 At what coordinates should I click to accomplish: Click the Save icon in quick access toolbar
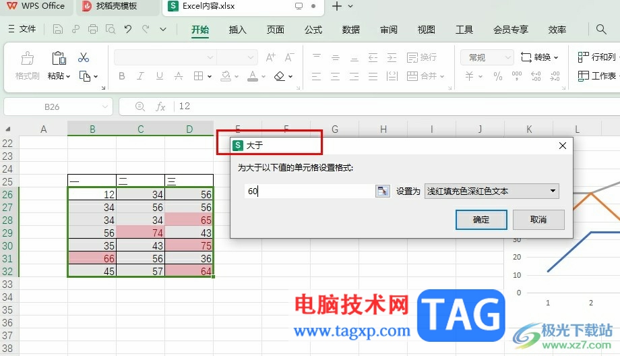(58, 29)
